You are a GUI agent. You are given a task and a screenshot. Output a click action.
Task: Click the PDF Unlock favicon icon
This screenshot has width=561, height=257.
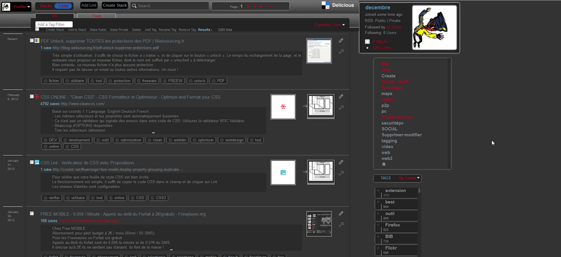coord(37,41)
